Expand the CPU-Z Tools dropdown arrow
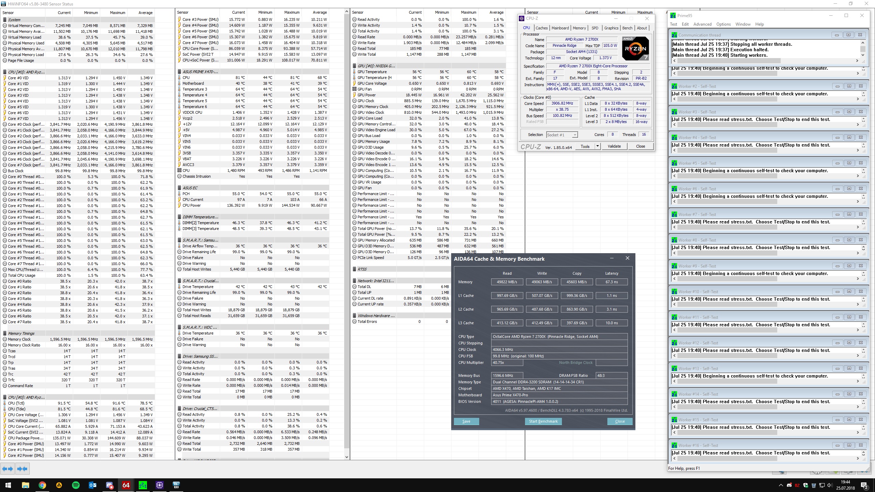 coord(597,146)
